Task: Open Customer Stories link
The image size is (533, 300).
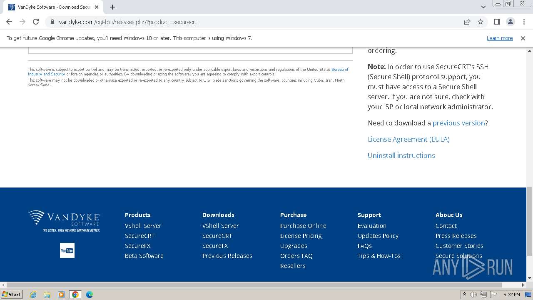Action: click(x=459, y=246)
